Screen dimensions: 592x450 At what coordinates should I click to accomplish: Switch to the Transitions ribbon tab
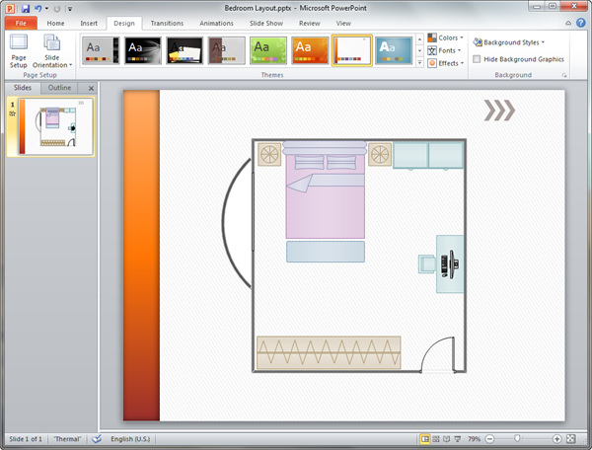pos(167,22)
